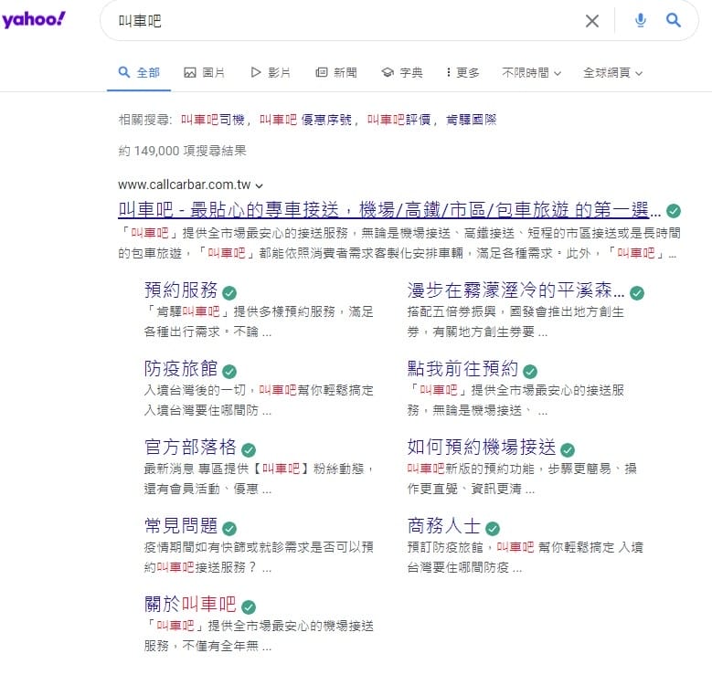The height and width of the screenshot is (685, 712).
Task: Expand the 不限時間 dropdown
Action: pyautogui.click(x=532, y=72)
